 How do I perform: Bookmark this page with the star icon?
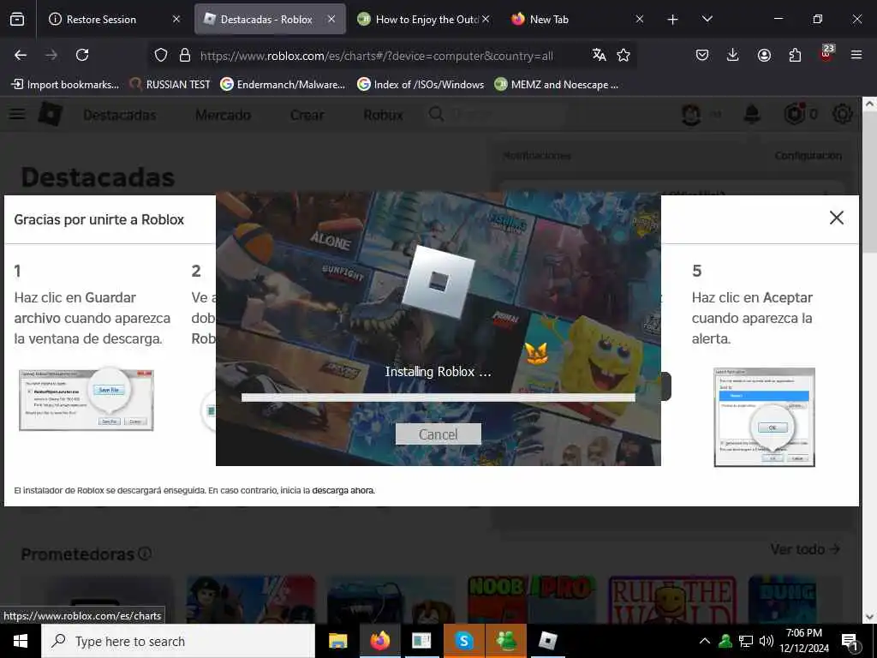[x=623, y=55]
